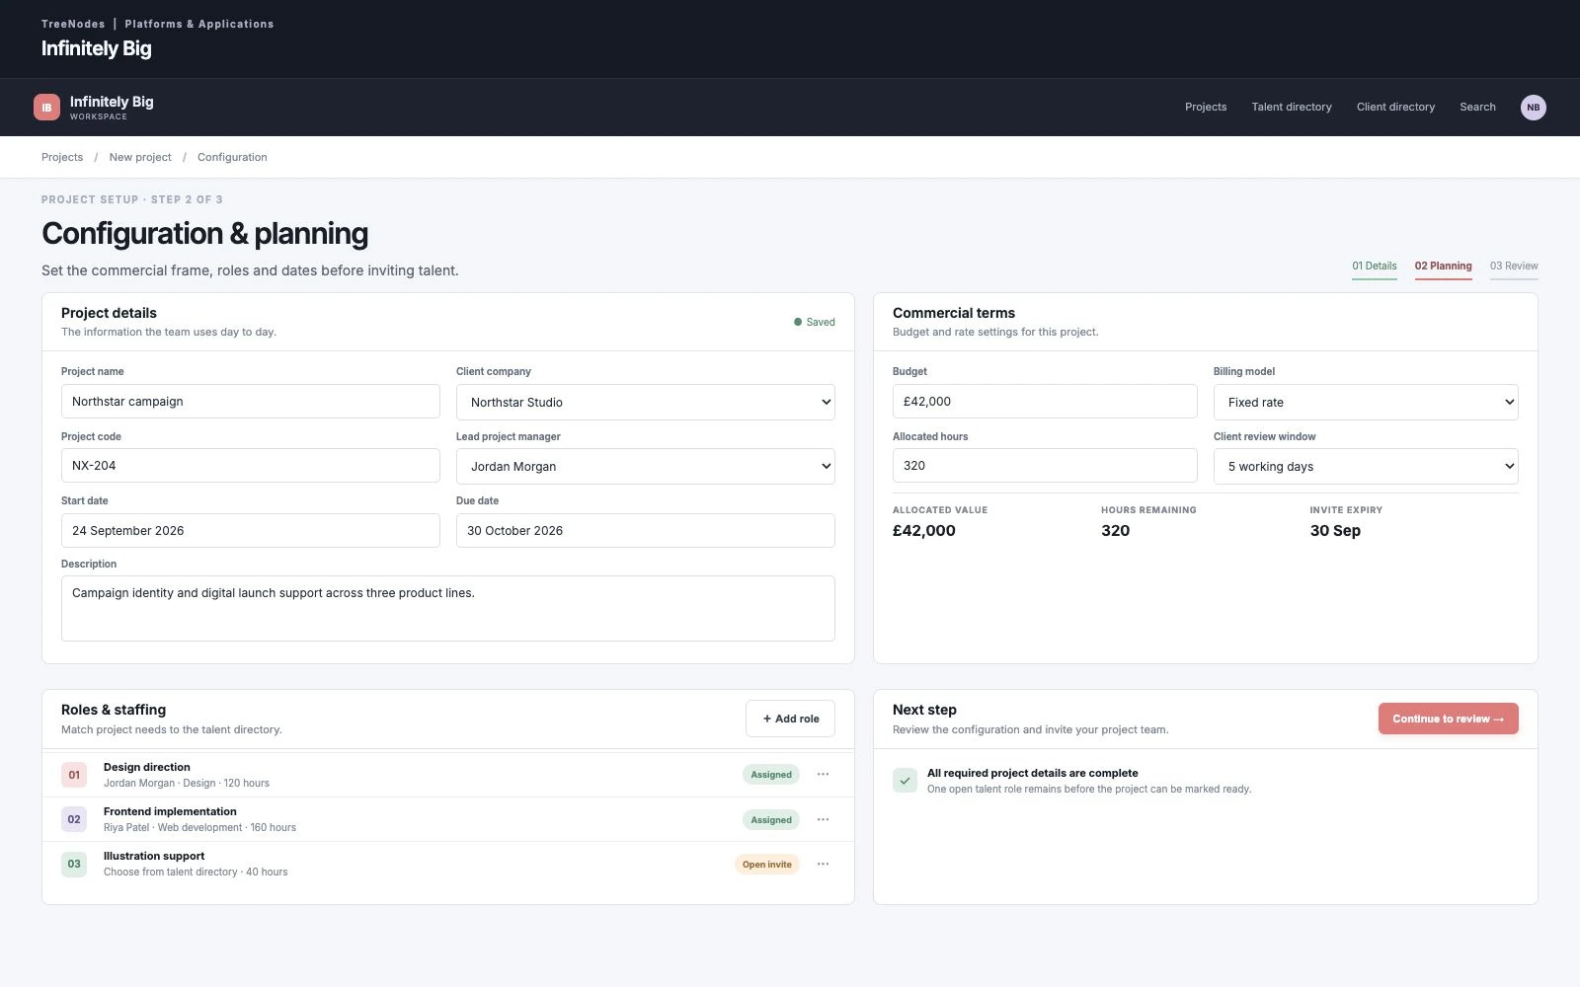Click the Allocated value £42,000 figure

[924, 531]
